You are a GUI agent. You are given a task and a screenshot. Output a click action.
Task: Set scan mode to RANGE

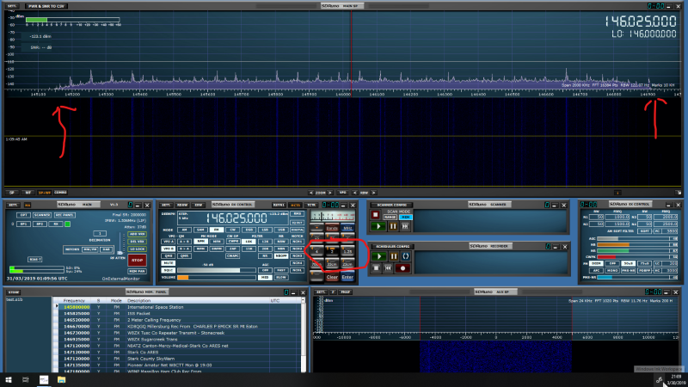(390, 218)
